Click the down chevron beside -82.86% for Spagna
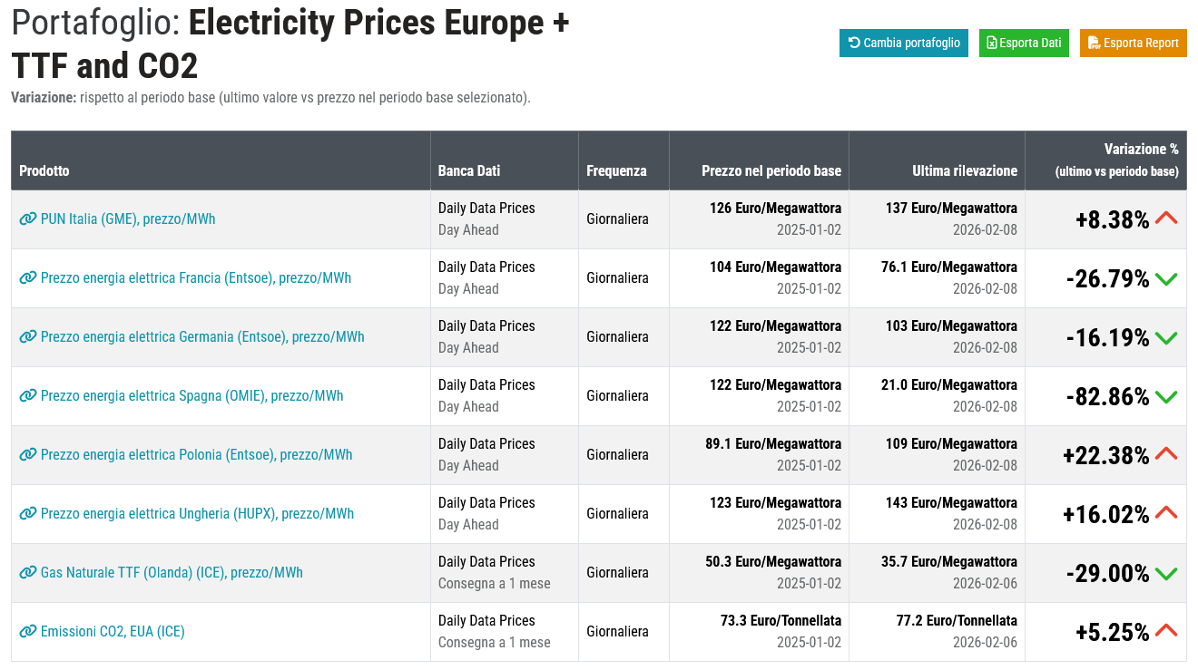 pyautogui.click(x=1166, y=395)
